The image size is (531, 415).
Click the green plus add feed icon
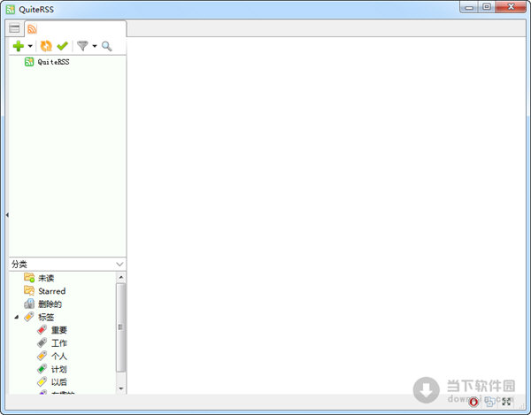tap(19, 46)
